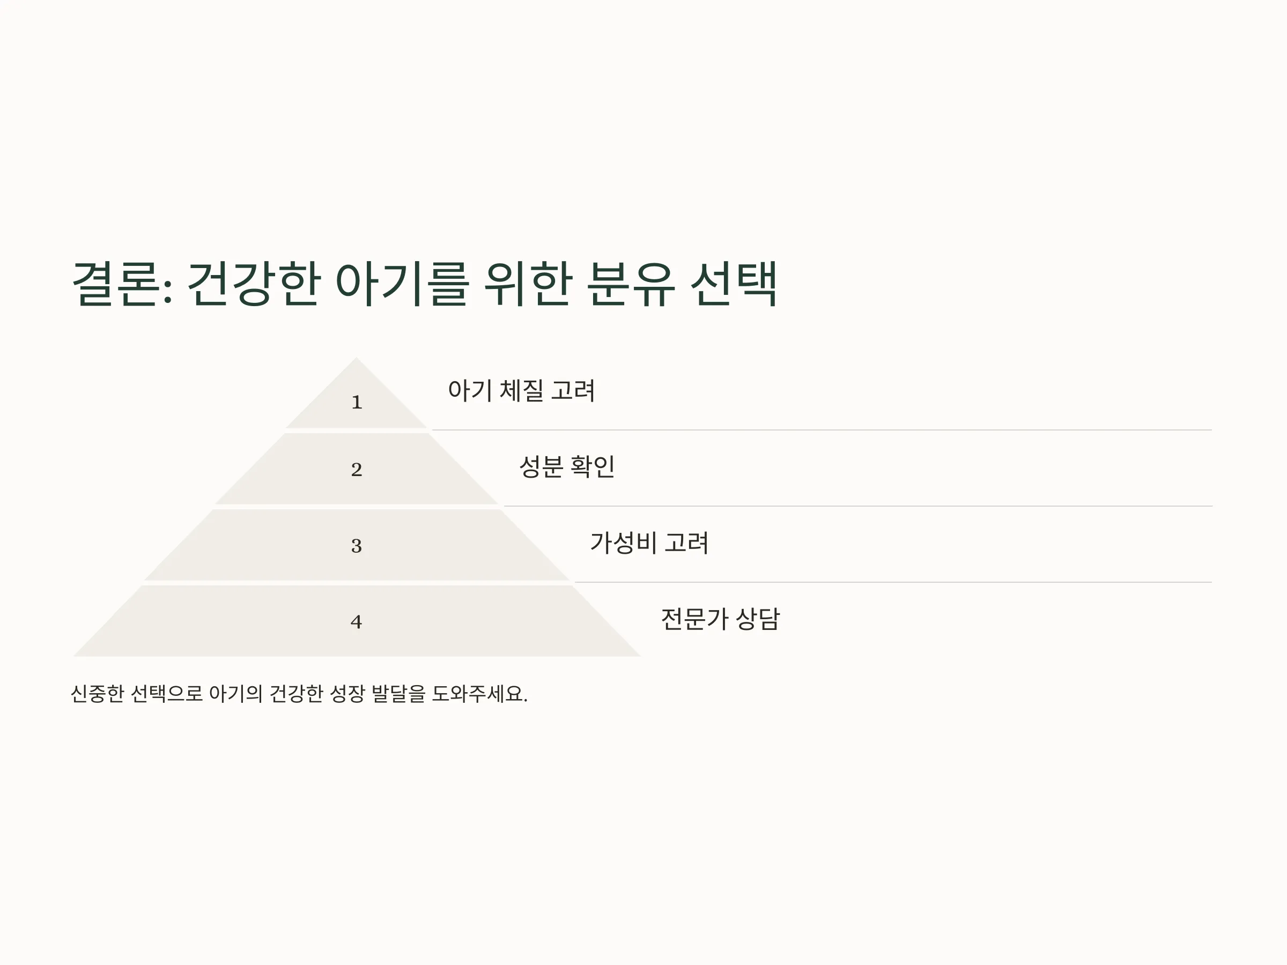1287x965 pixels.
Task: Click the divider line below 가성비 고려
Action: tap(893, 582)
